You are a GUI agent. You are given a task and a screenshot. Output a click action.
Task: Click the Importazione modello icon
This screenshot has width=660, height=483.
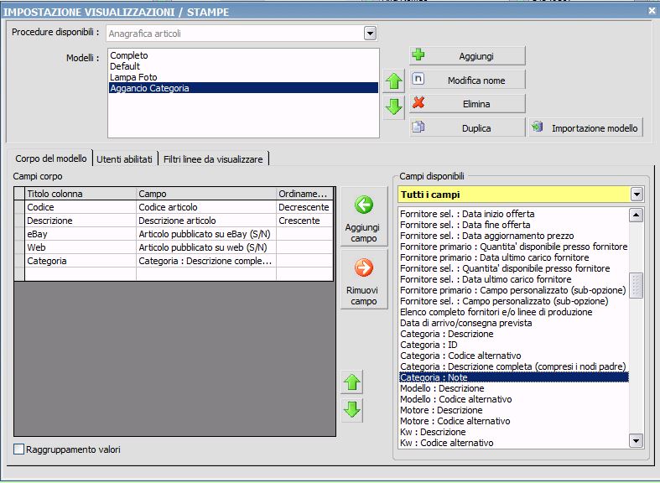[x=537, y=127]
